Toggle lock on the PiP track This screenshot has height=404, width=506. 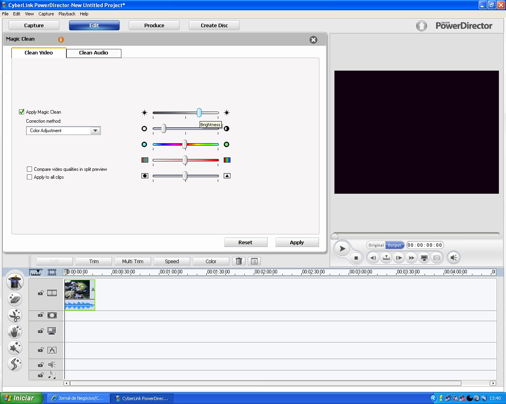pos(41,331)
